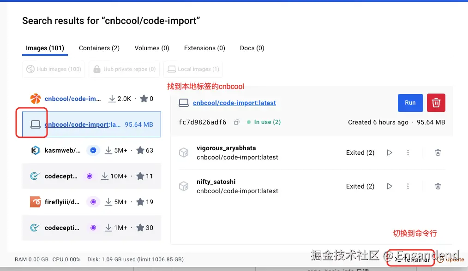The width and height of the screenshot is (468, 271).
Task: Copy image ID fc7d9826adf6
Action: click(237, 122)
